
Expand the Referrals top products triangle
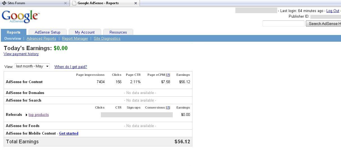click(x=26, y=115)
